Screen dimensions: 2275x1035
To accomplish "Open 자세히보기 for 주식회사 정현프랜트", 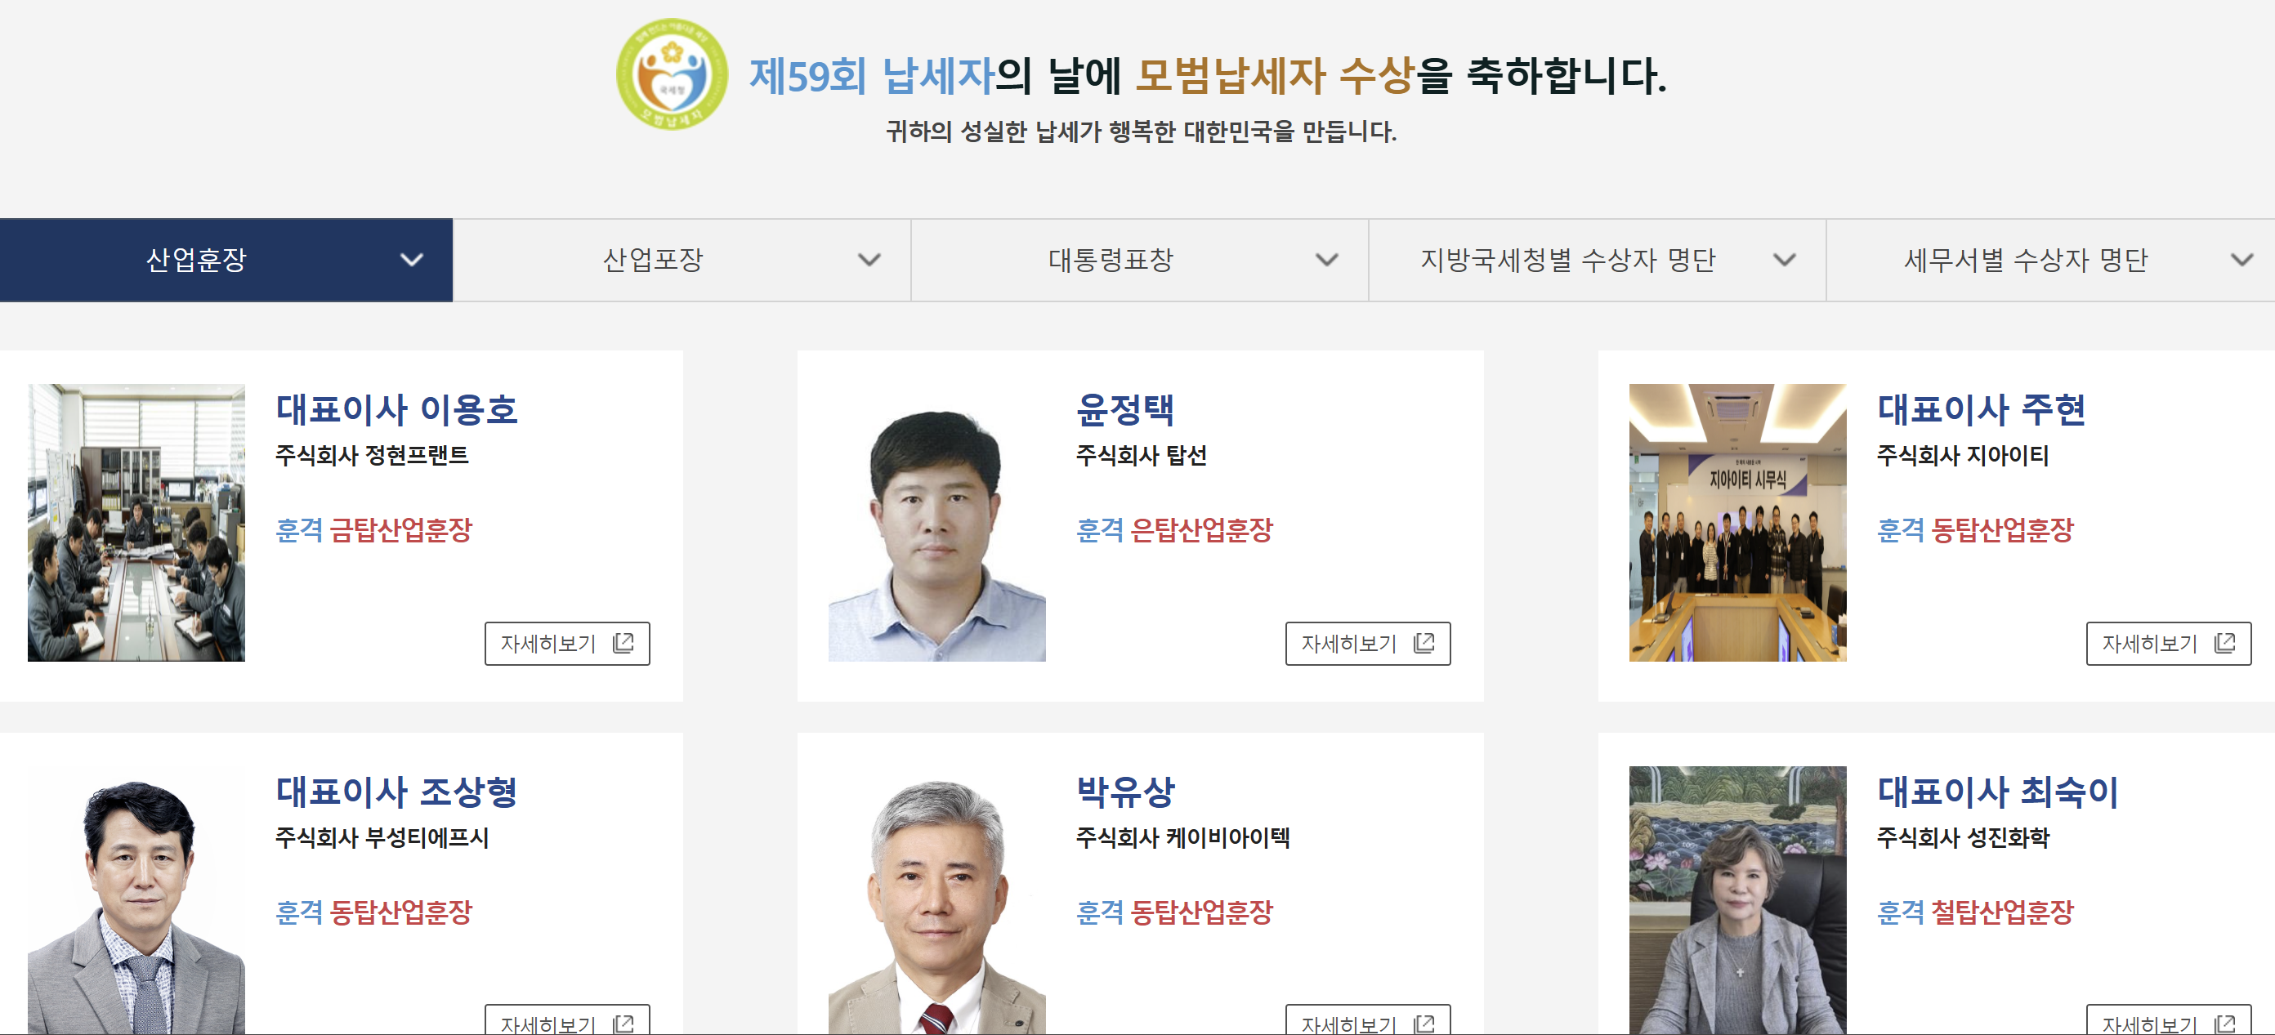I will click(567, 644).
